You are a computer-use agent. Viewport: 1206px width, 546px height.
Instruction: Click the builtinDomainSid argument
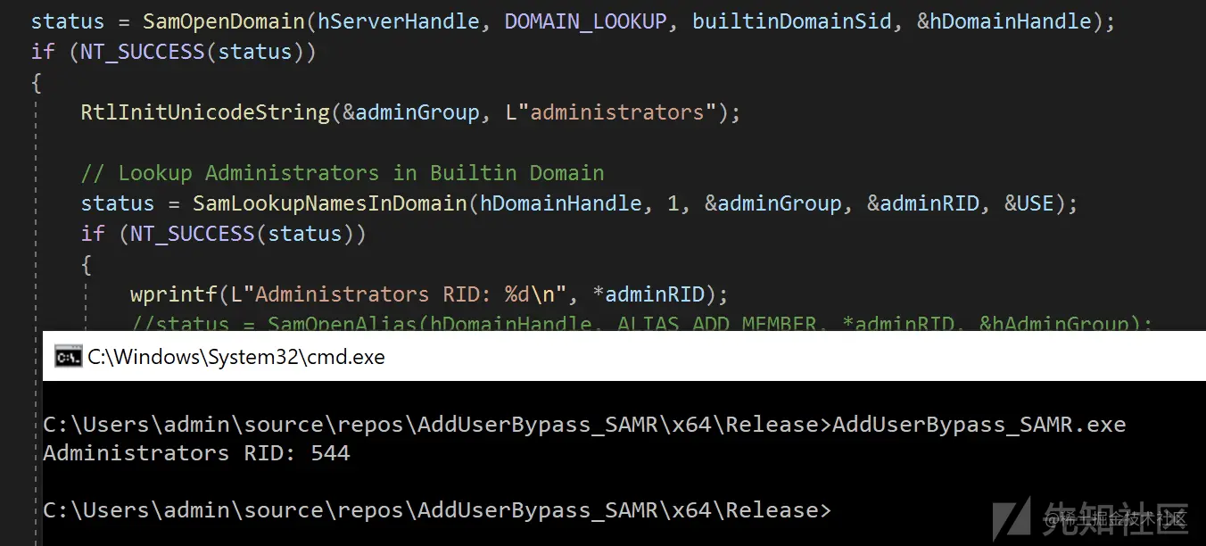pos(792,21)
